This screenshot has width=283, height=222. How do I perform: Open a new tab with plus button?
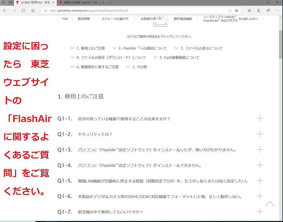103,3
